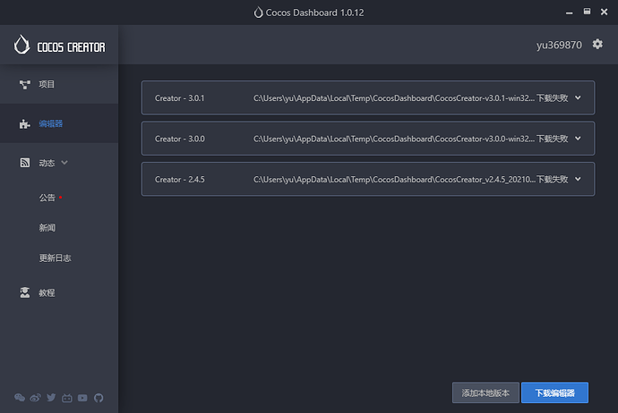Click 下载失败 status on Creator 3.0.1
The width and height of the screenshot is (618, 413).
coord(553,98)
